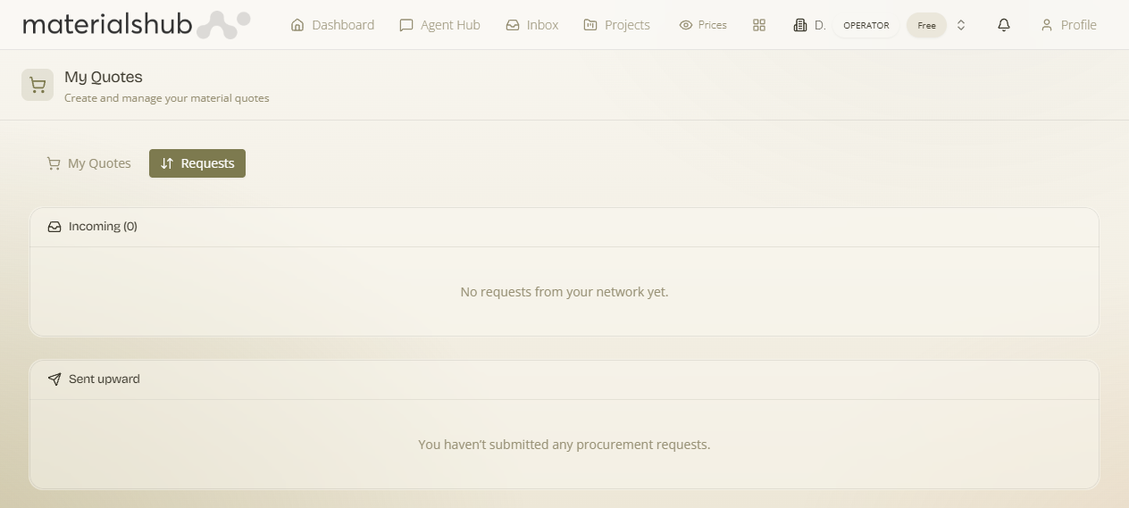Open notifications bell

[1004, 25]
